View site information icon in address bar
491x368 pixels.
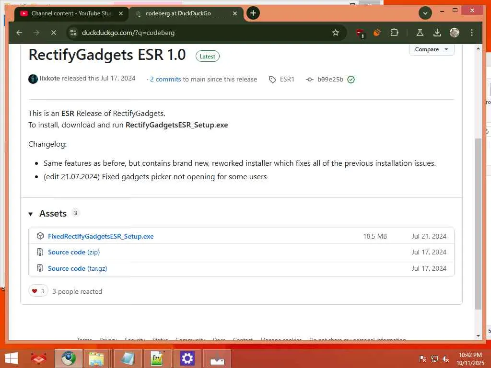[x=73, y=33]
